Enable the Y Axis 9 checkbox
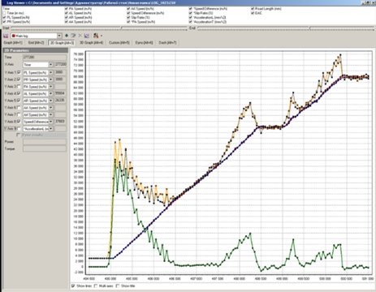This screenshot has height=292, width=376. tap(19, 129)
